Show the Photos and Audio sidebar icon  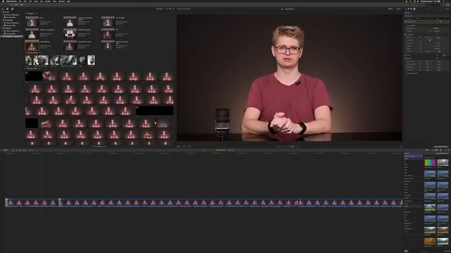pyautogui.click(x=8, y=9)
